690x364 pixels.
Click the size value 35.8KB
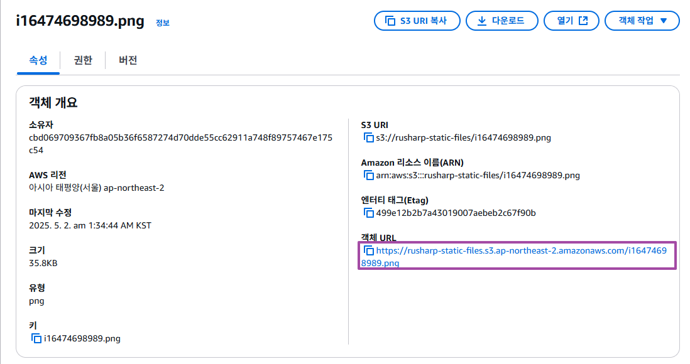pos(43,264)
